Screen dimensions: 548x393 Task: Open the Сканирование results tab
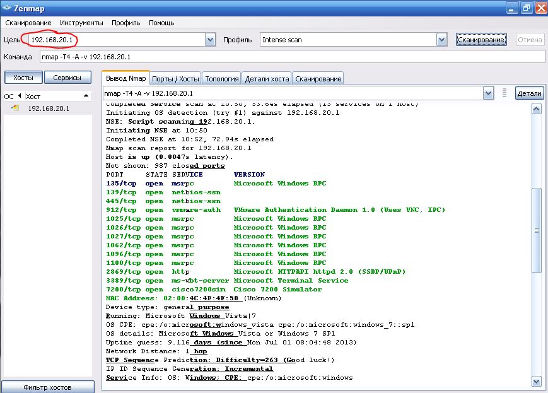(318, 79)
